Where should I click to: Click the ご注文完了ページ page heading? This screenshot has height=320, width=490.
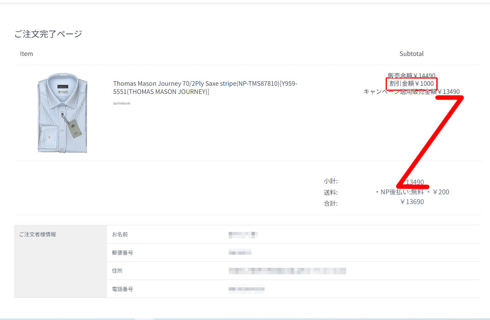(48, 34)
